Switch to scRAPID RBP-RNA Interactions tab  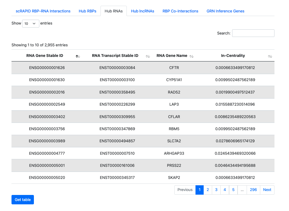click(43, 11)
